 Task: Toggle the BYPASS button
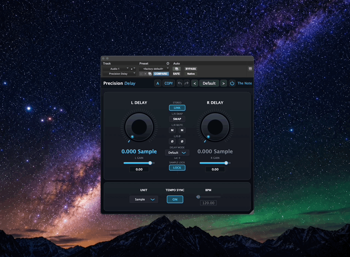pos(191,69)
